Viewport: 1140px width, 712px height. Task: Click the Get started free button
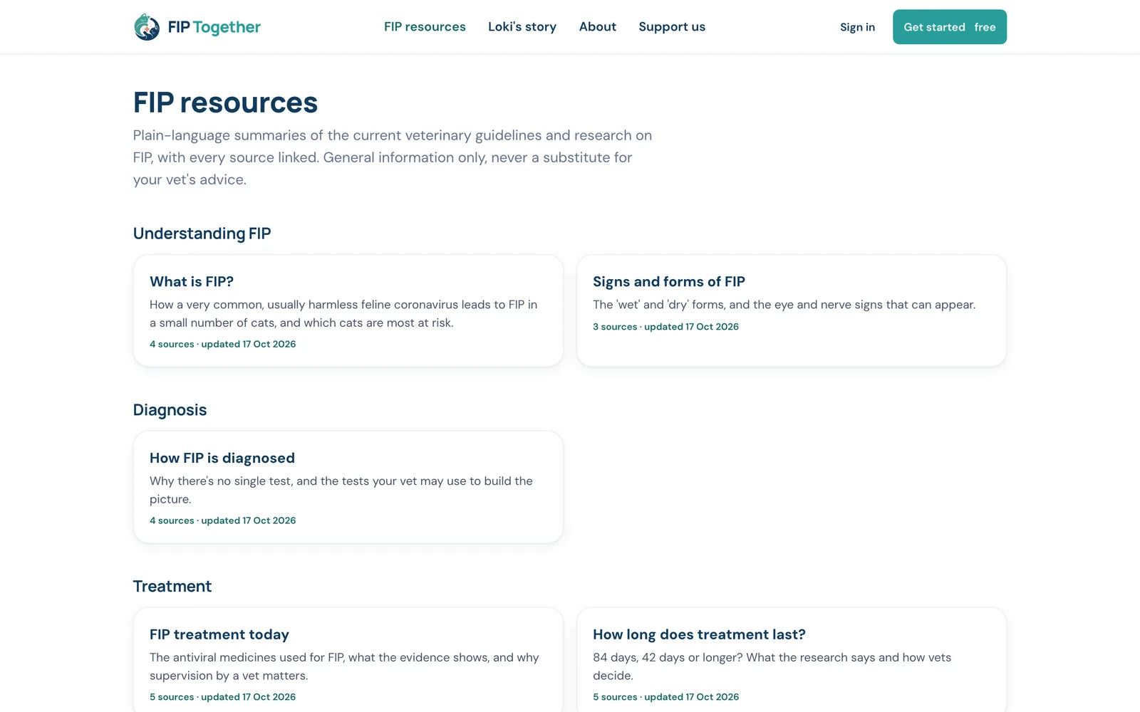tap(950, 27)
